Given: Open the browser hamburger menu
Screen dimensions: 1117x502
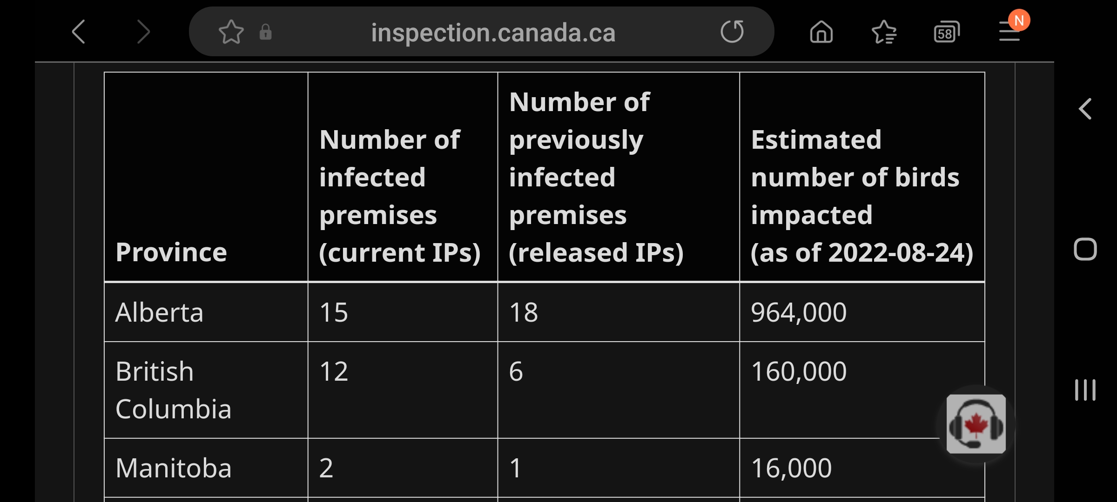Looking at the screenshot, I should coord(1010,32).
